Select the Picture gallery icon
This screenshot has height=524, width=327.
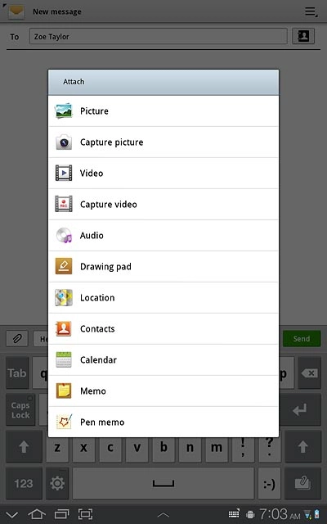64,111
